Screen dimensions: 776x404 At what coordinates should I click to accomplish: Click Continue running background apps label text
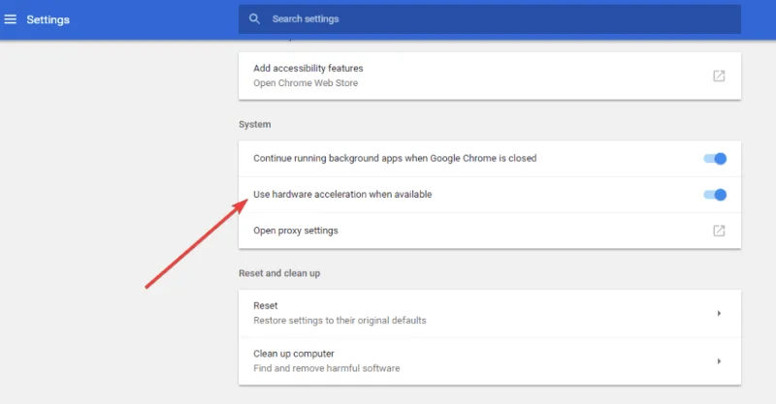pos(395,158)
